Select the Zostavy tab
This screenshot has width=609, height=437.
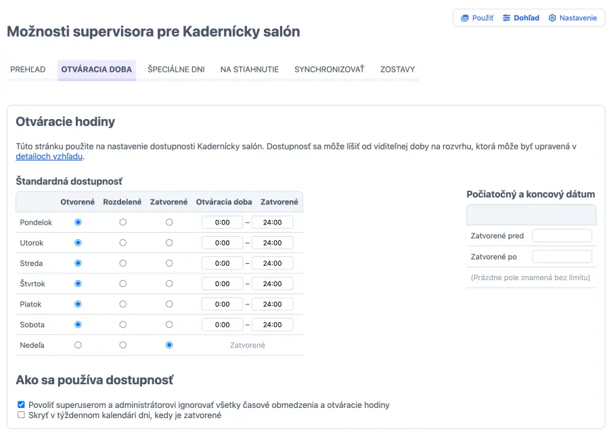pos(397,70)
